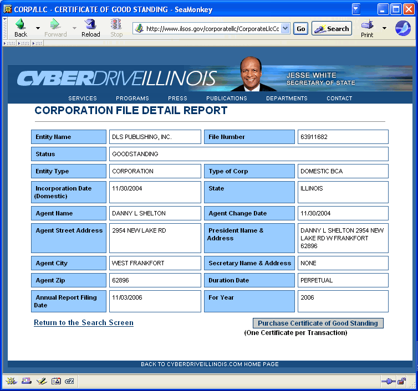418x391 pixels.
Task: Click the President Name & Address value cell
Action: 343,238
